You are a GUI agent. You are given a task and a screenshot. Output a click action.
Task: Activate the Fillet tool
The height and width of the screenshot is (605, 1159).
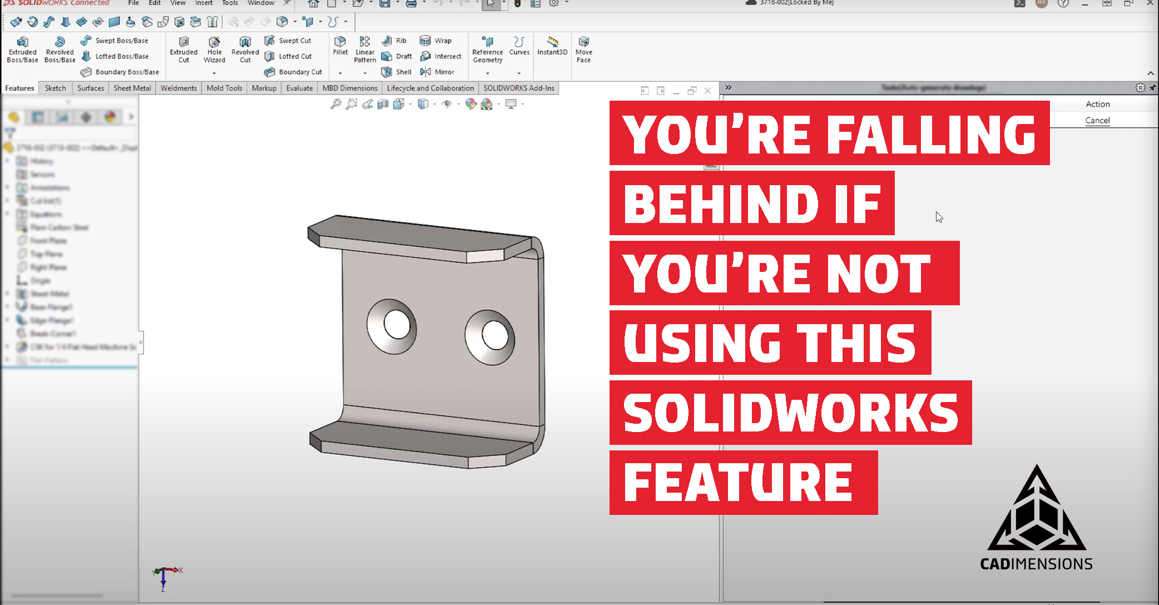point(339,49)
